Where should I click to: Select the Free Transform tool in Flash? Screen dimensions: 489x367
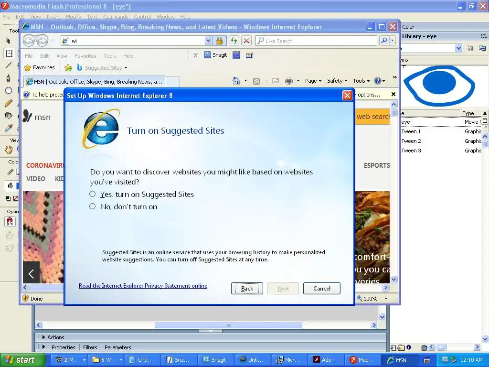pos(9,54)
